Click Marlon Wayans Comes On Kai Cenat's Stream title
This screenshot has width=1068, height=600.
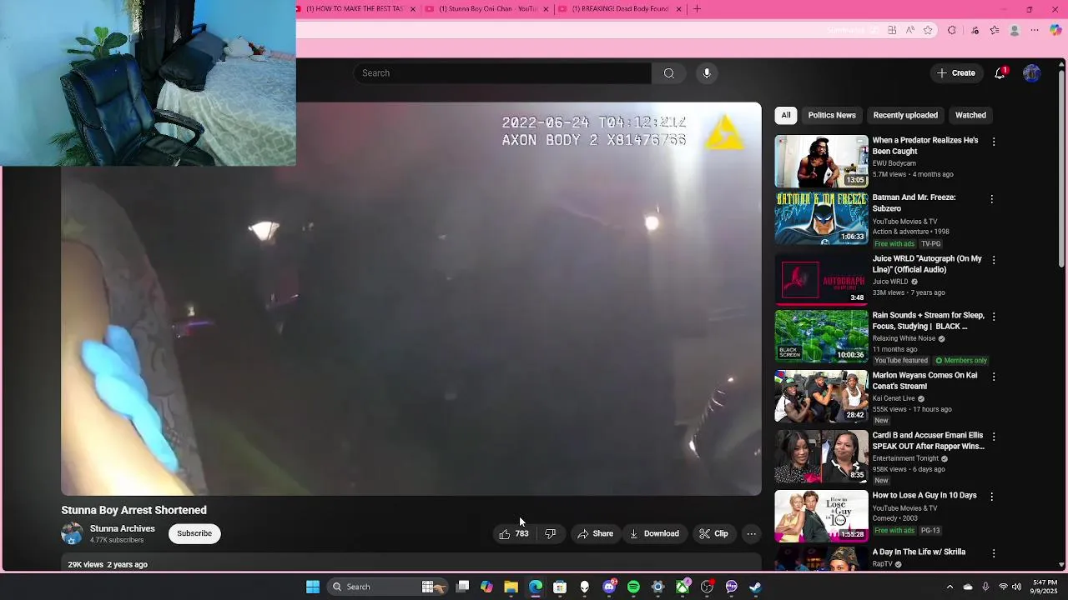click(x=924, y=381)
